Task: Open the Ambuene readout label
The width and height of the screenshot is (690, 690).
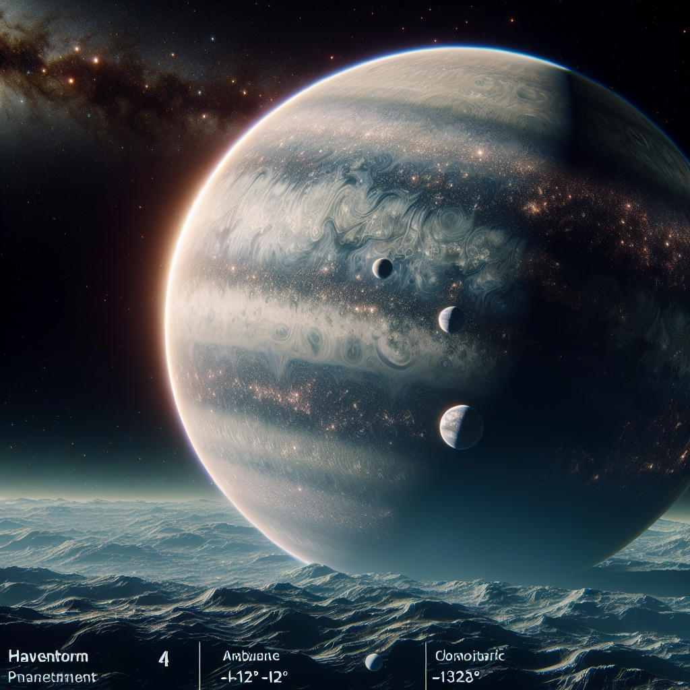Action: (252, 654)
